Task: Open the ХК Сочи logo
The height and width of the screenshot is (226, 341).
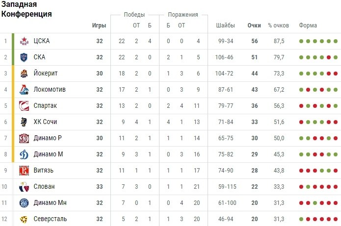Action: tap(24, 122)
